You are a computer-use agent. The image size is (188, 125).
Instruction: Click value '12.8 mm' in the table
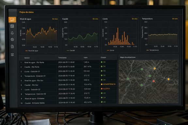[87, 89]
